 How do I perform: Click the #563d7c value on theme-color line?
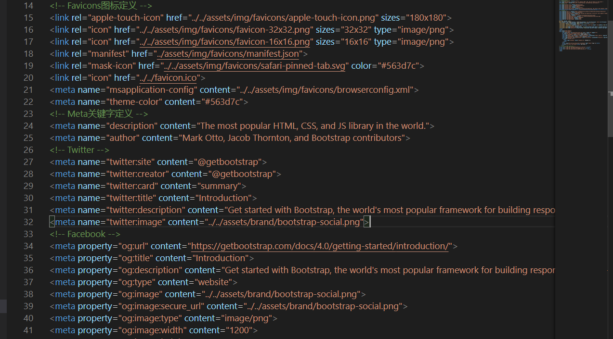pos(222,102)
